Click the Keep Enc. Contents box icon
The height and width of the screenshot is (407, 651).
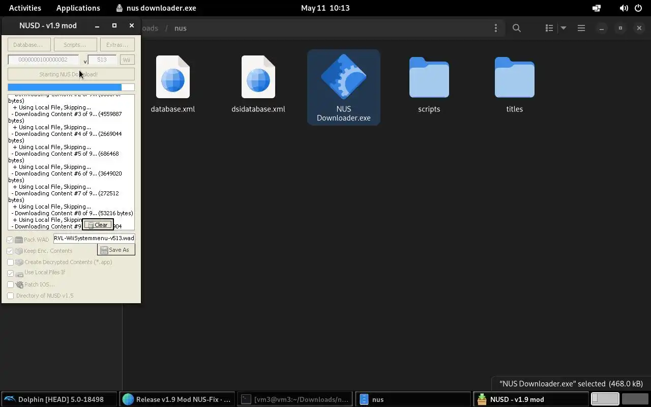click(19, 251)
